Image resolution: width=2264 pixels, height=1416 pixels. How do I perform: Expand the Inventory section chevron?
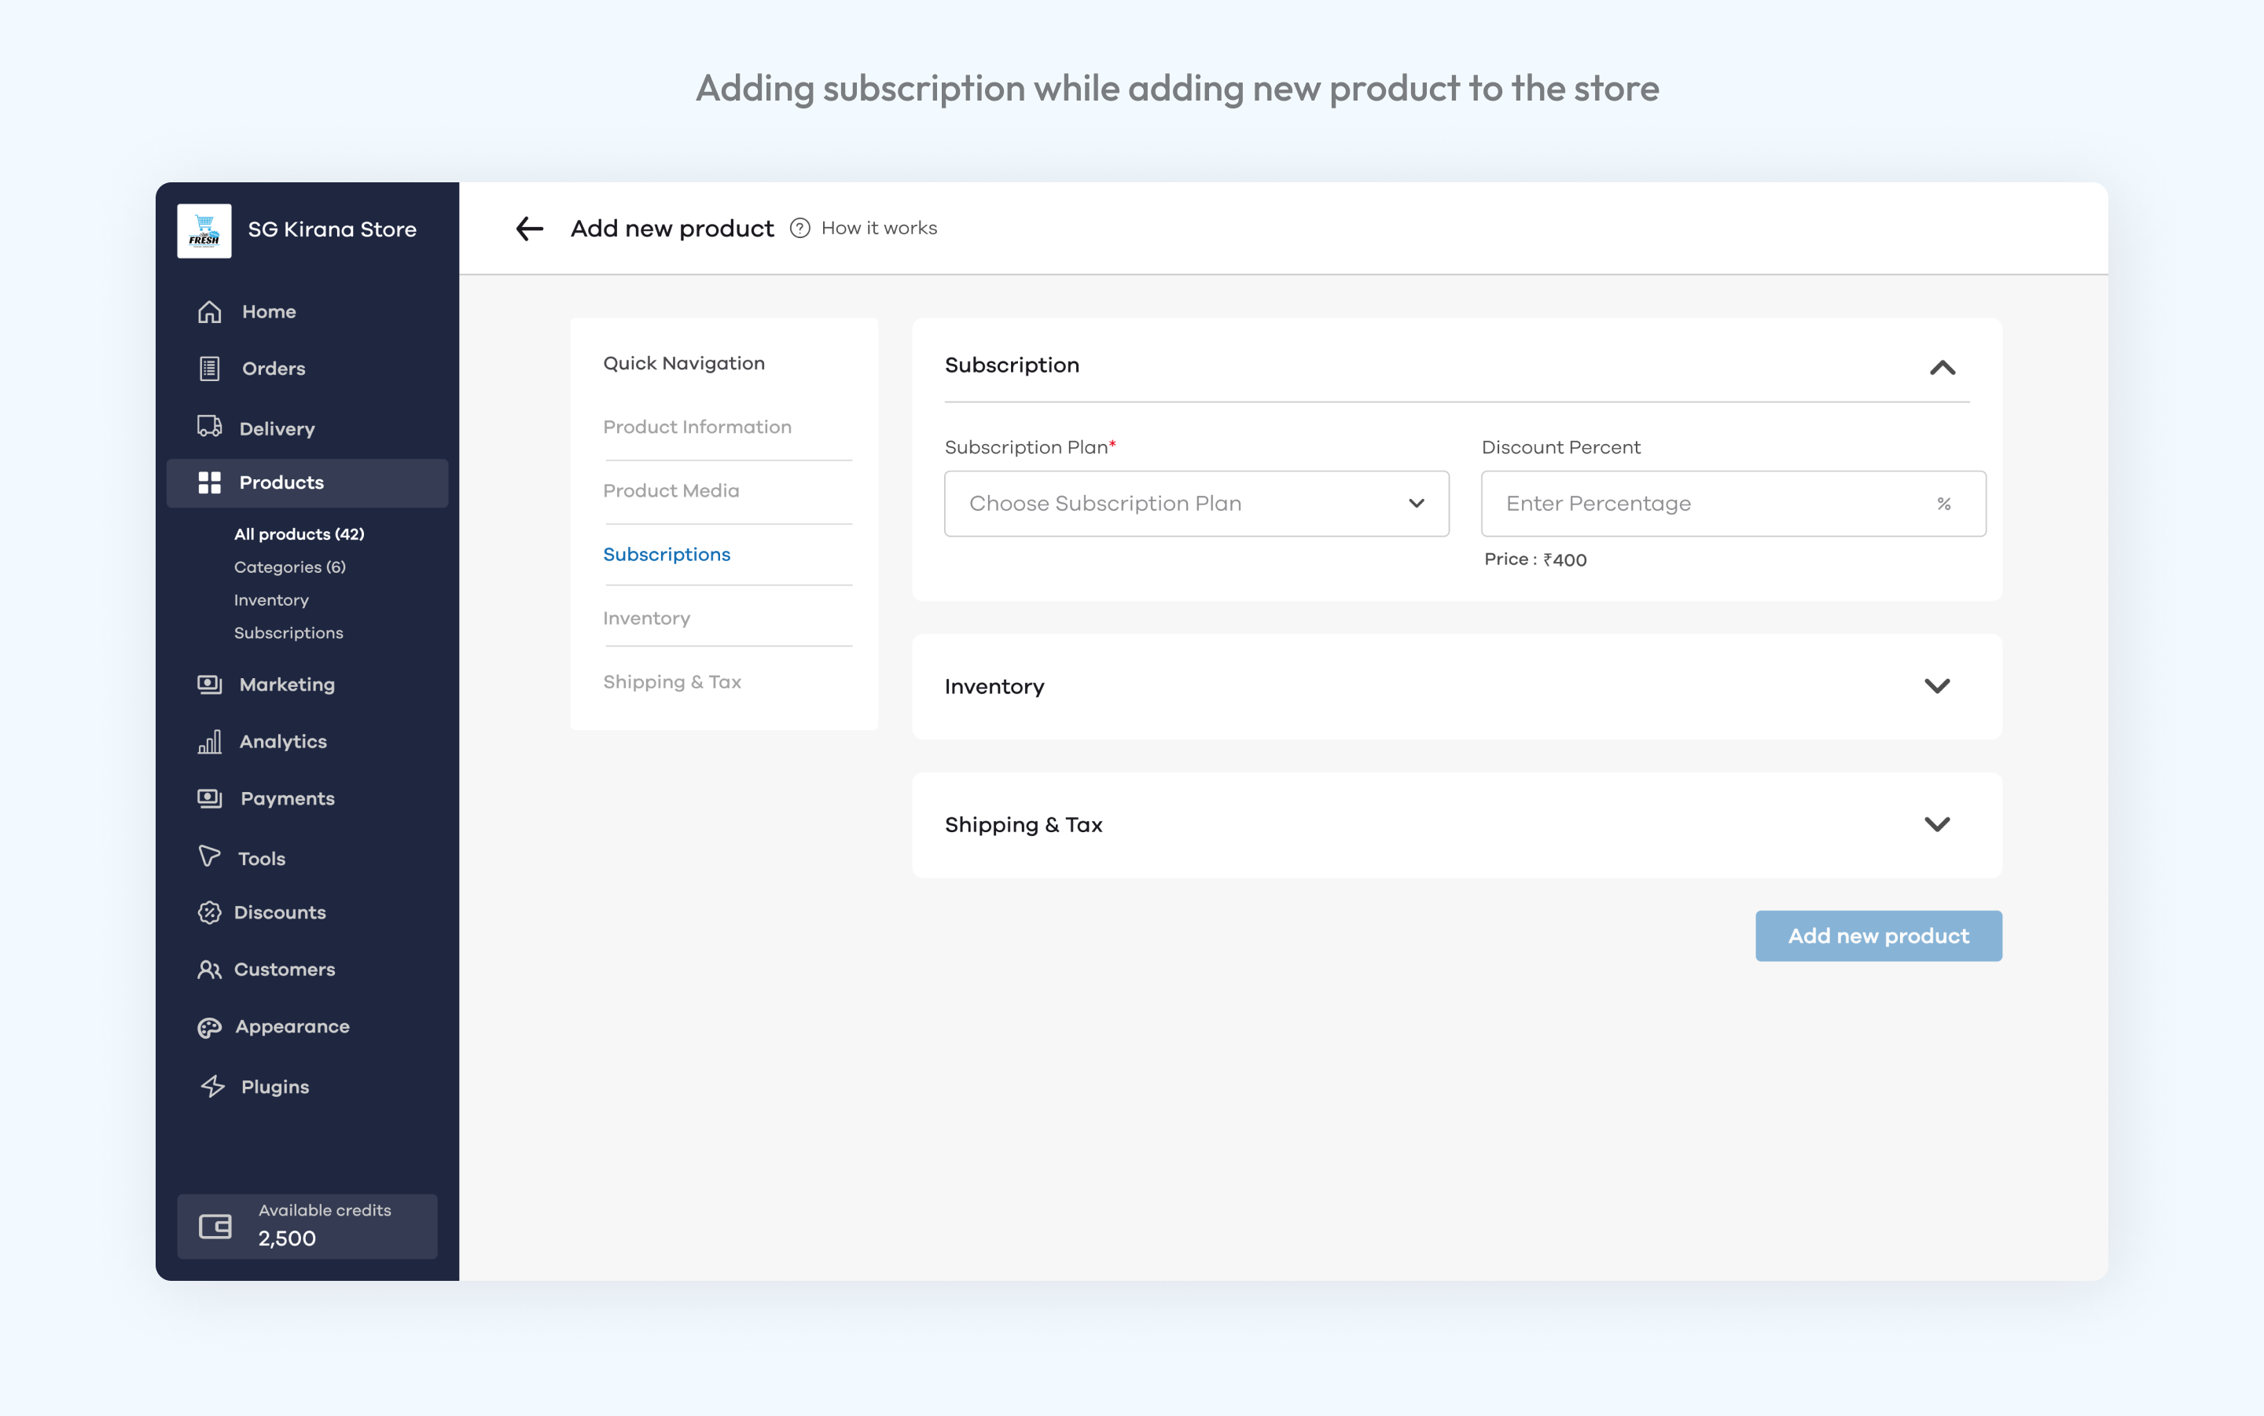click(x=1937, y=687)
